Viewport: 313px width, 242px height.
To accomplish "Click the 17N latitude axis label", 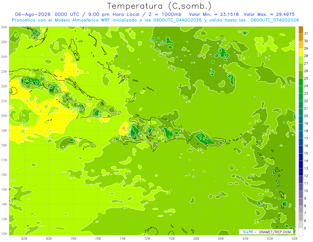I will point(4,160).
